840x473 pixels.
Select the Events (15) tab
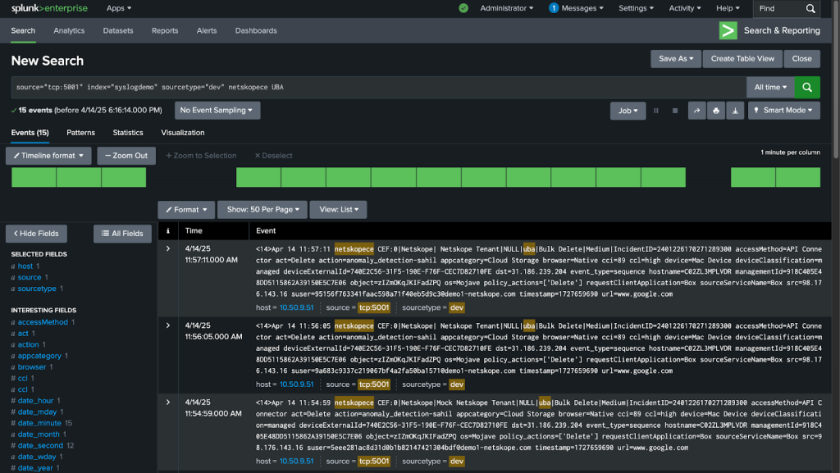30,133
